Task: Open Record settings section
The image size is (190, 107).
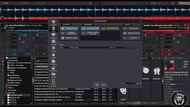Action: click(x=53, y=75)
